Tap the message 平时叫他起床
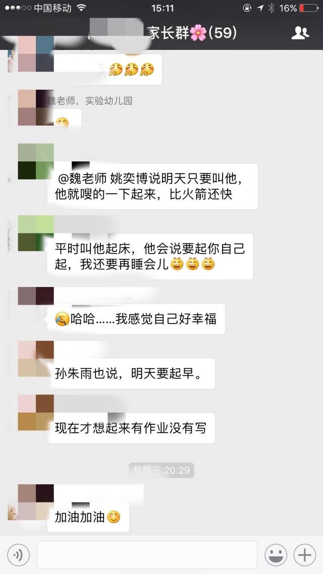The image size is (323, 574). coord(150,256)
